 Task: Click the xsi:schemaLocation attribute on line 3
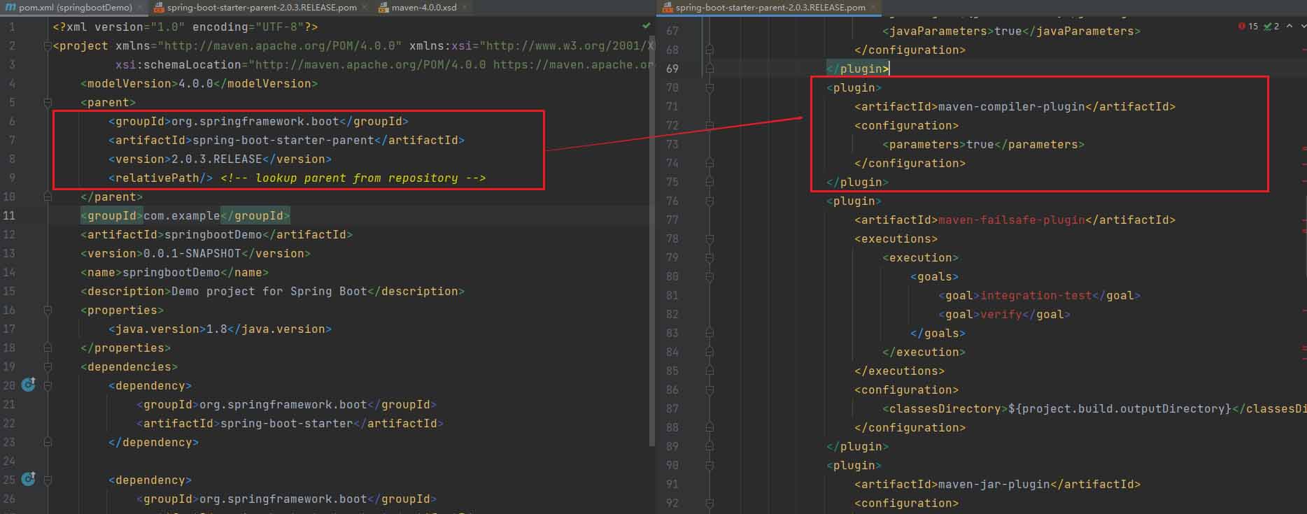[x=385, y=64]
